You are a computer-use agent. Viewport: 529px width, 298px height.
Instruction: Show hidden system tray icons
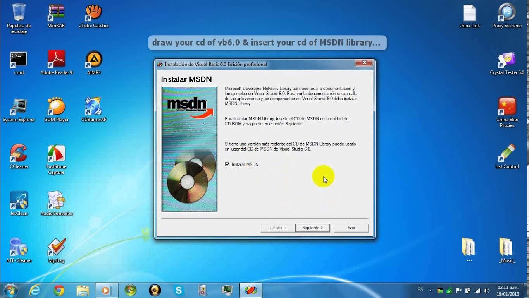coord(431,291)
